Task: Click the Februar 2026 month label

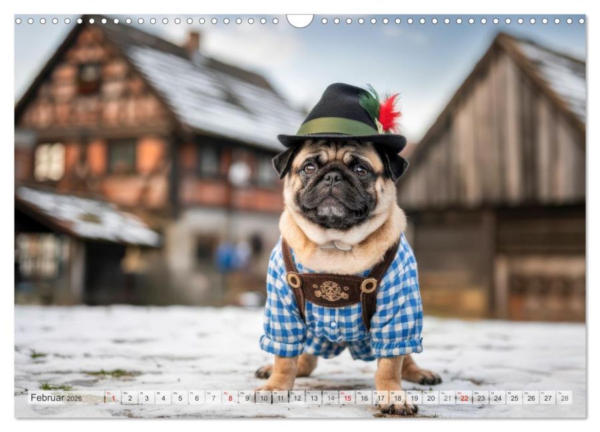Action: (x=56, y=397)
